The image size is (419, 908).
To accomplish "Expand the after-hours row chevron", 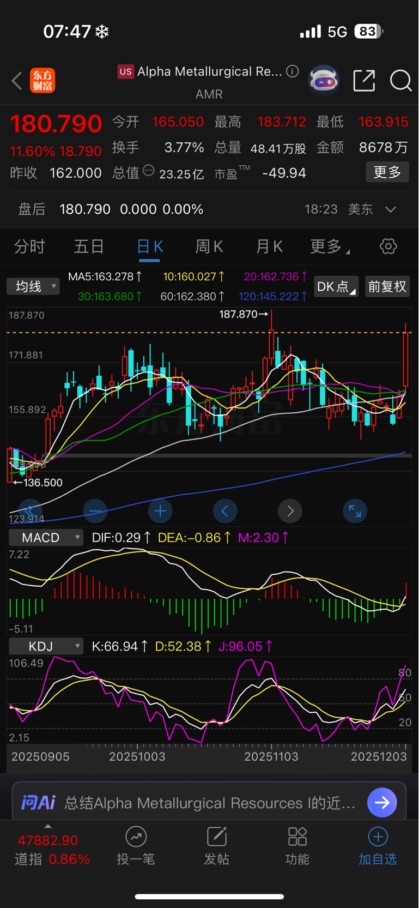I will click(391, 209).
